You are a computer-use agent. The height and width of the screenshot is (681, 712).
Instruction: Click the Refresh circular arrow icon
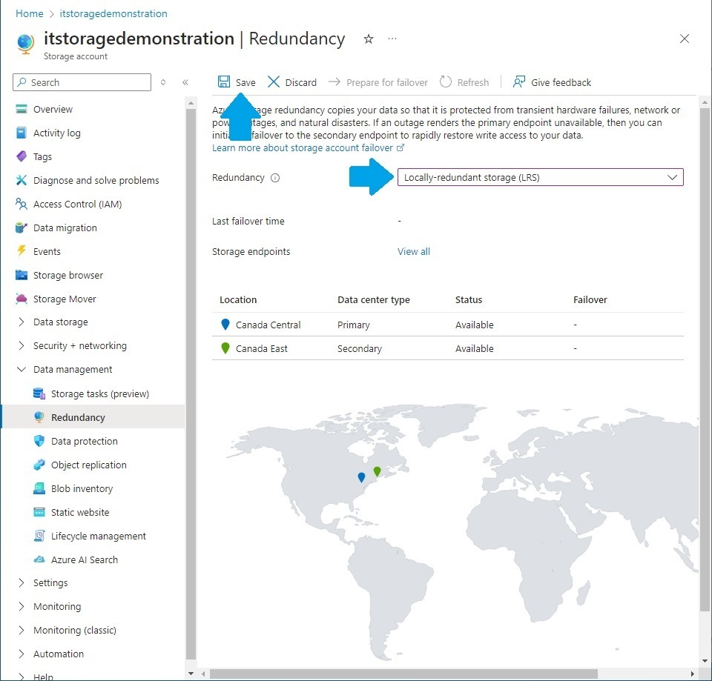446,82
